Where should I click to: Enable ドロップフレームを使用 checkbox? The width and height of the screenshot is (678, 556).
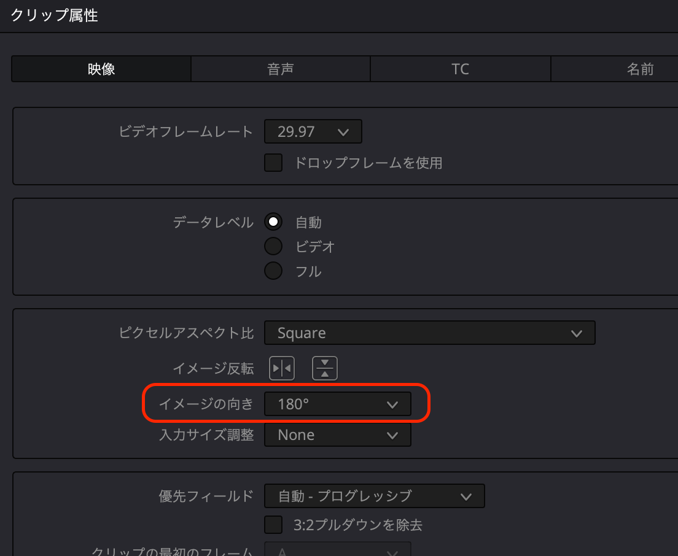(x=273, y=163)
